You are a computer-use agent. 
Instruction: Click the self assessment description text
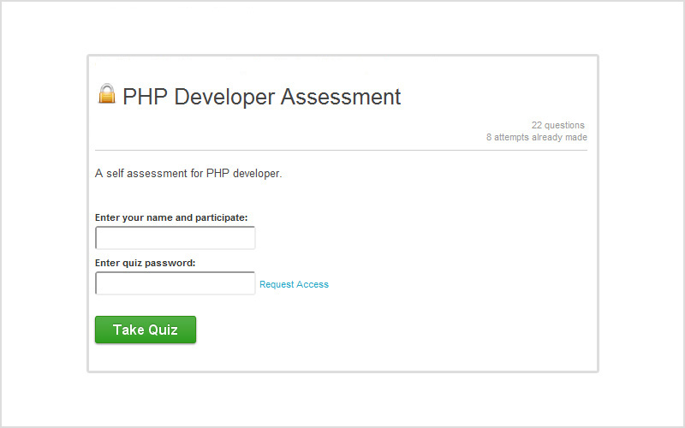(x=188, y=174)
